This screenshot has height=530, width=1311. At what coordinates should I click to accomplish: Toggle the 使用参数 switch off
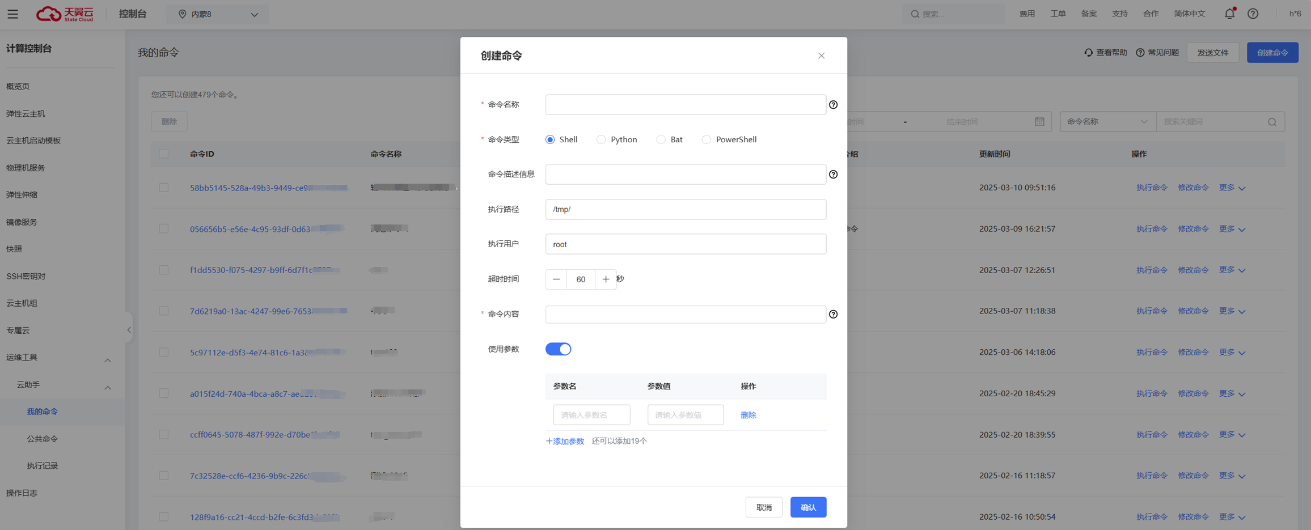pyautogui.click(x=558, y=349)
